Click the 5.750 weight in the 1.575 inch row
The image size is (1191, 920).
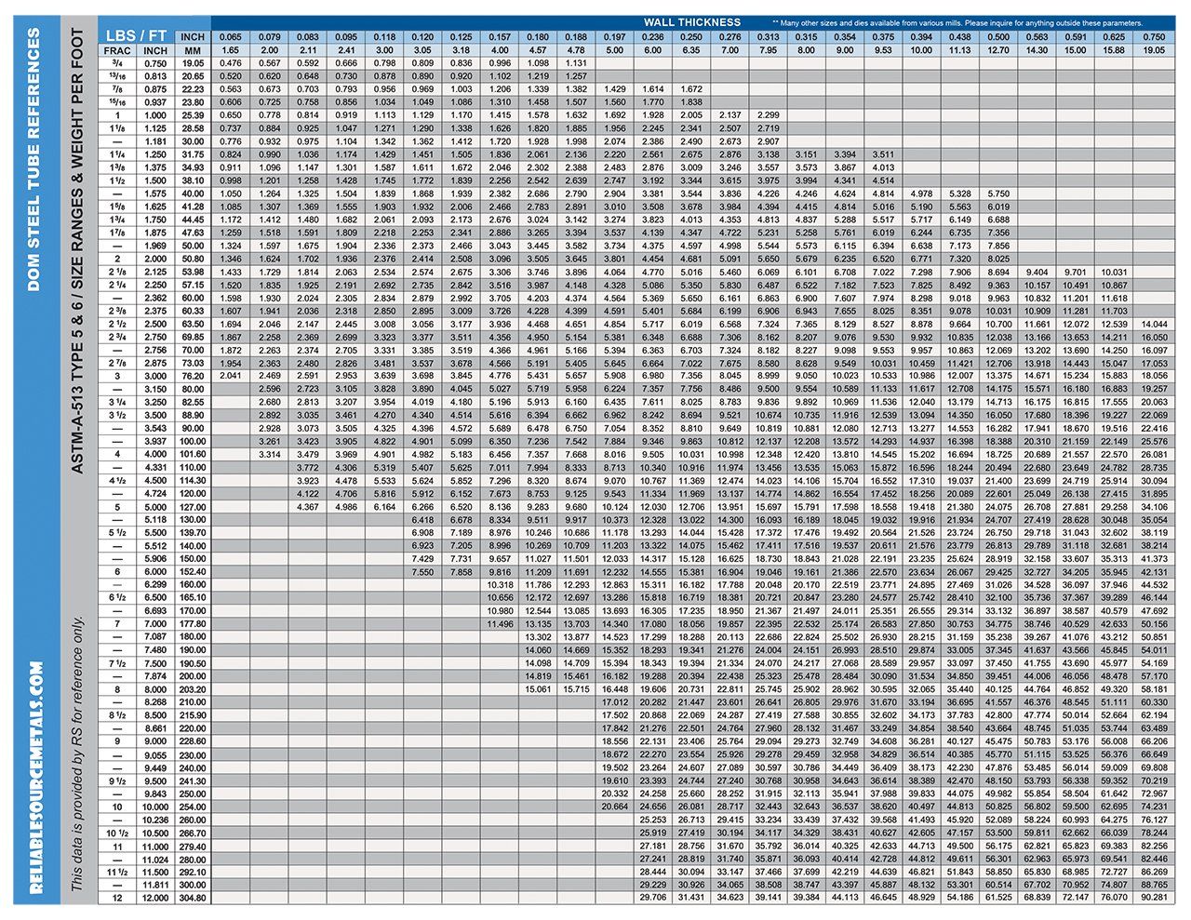tap(998, 193)
